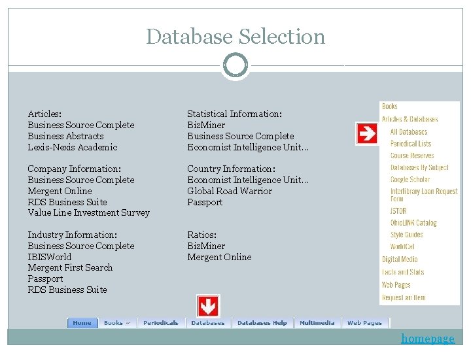
Task: Select the Databases By Subject link
Action: [419, 167]
